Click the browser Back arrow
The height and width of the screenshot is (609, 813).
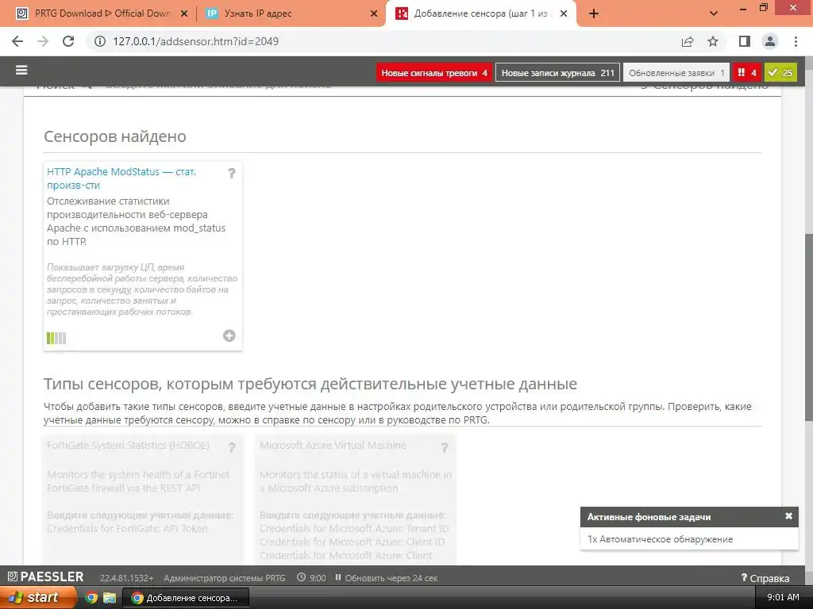tap(17, 41)
